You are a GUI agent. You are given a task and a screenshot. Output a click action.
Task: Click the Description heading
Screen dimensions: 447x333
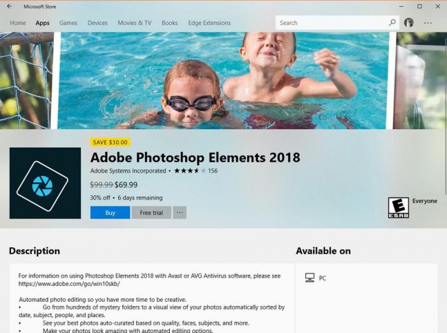(x=34, y=251)
